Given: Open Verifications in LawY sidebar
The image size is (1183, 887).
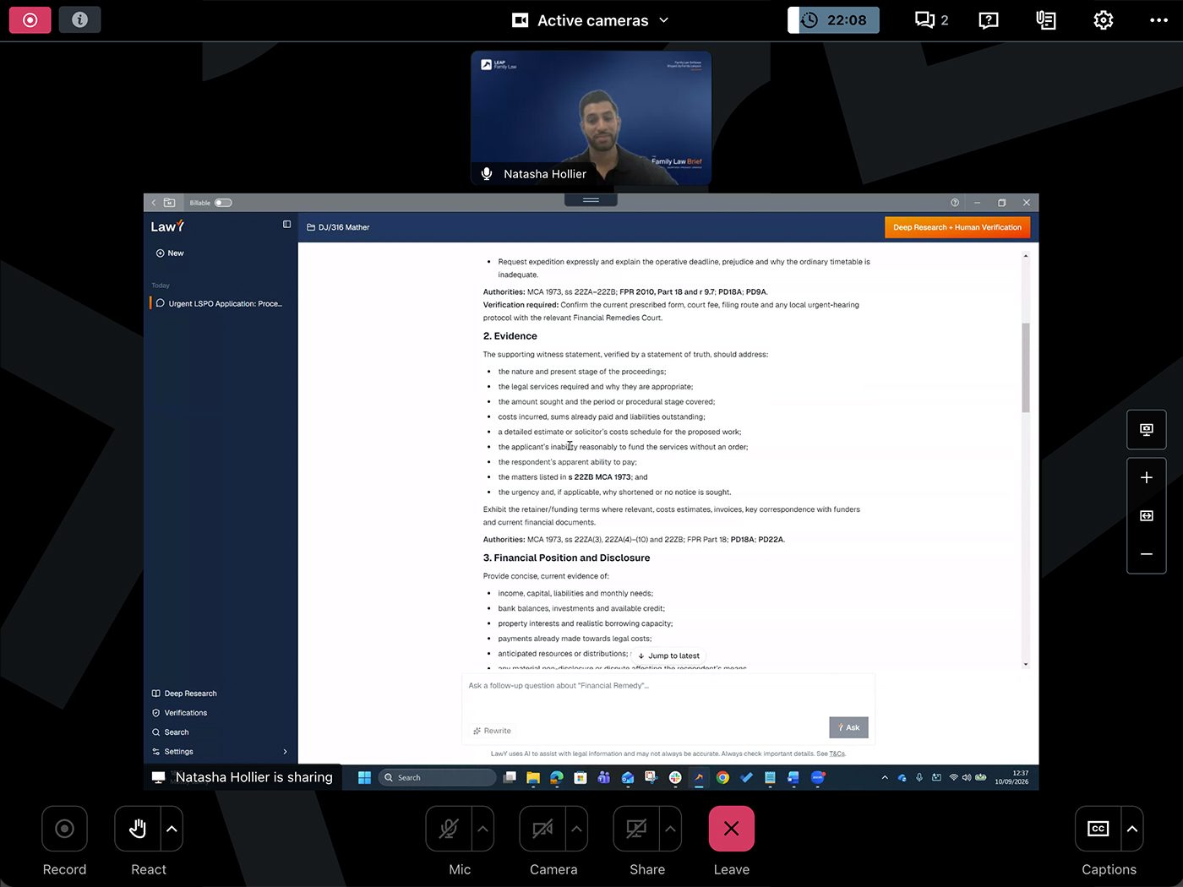Looking at the screenshot, I should coord(185,713).
